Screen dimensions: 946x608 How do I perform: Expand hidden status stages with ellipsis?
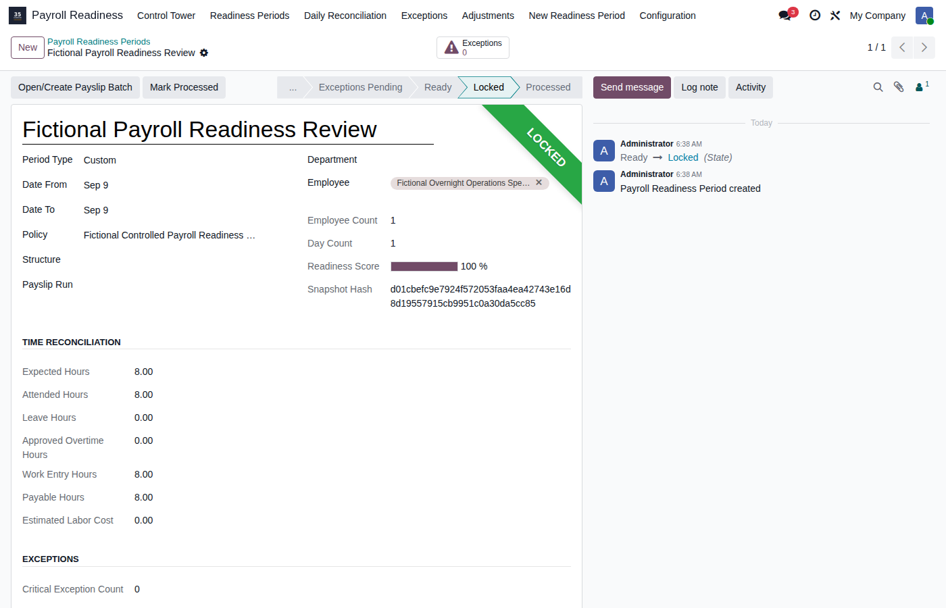pyautogui.click(x=293, y=87)
